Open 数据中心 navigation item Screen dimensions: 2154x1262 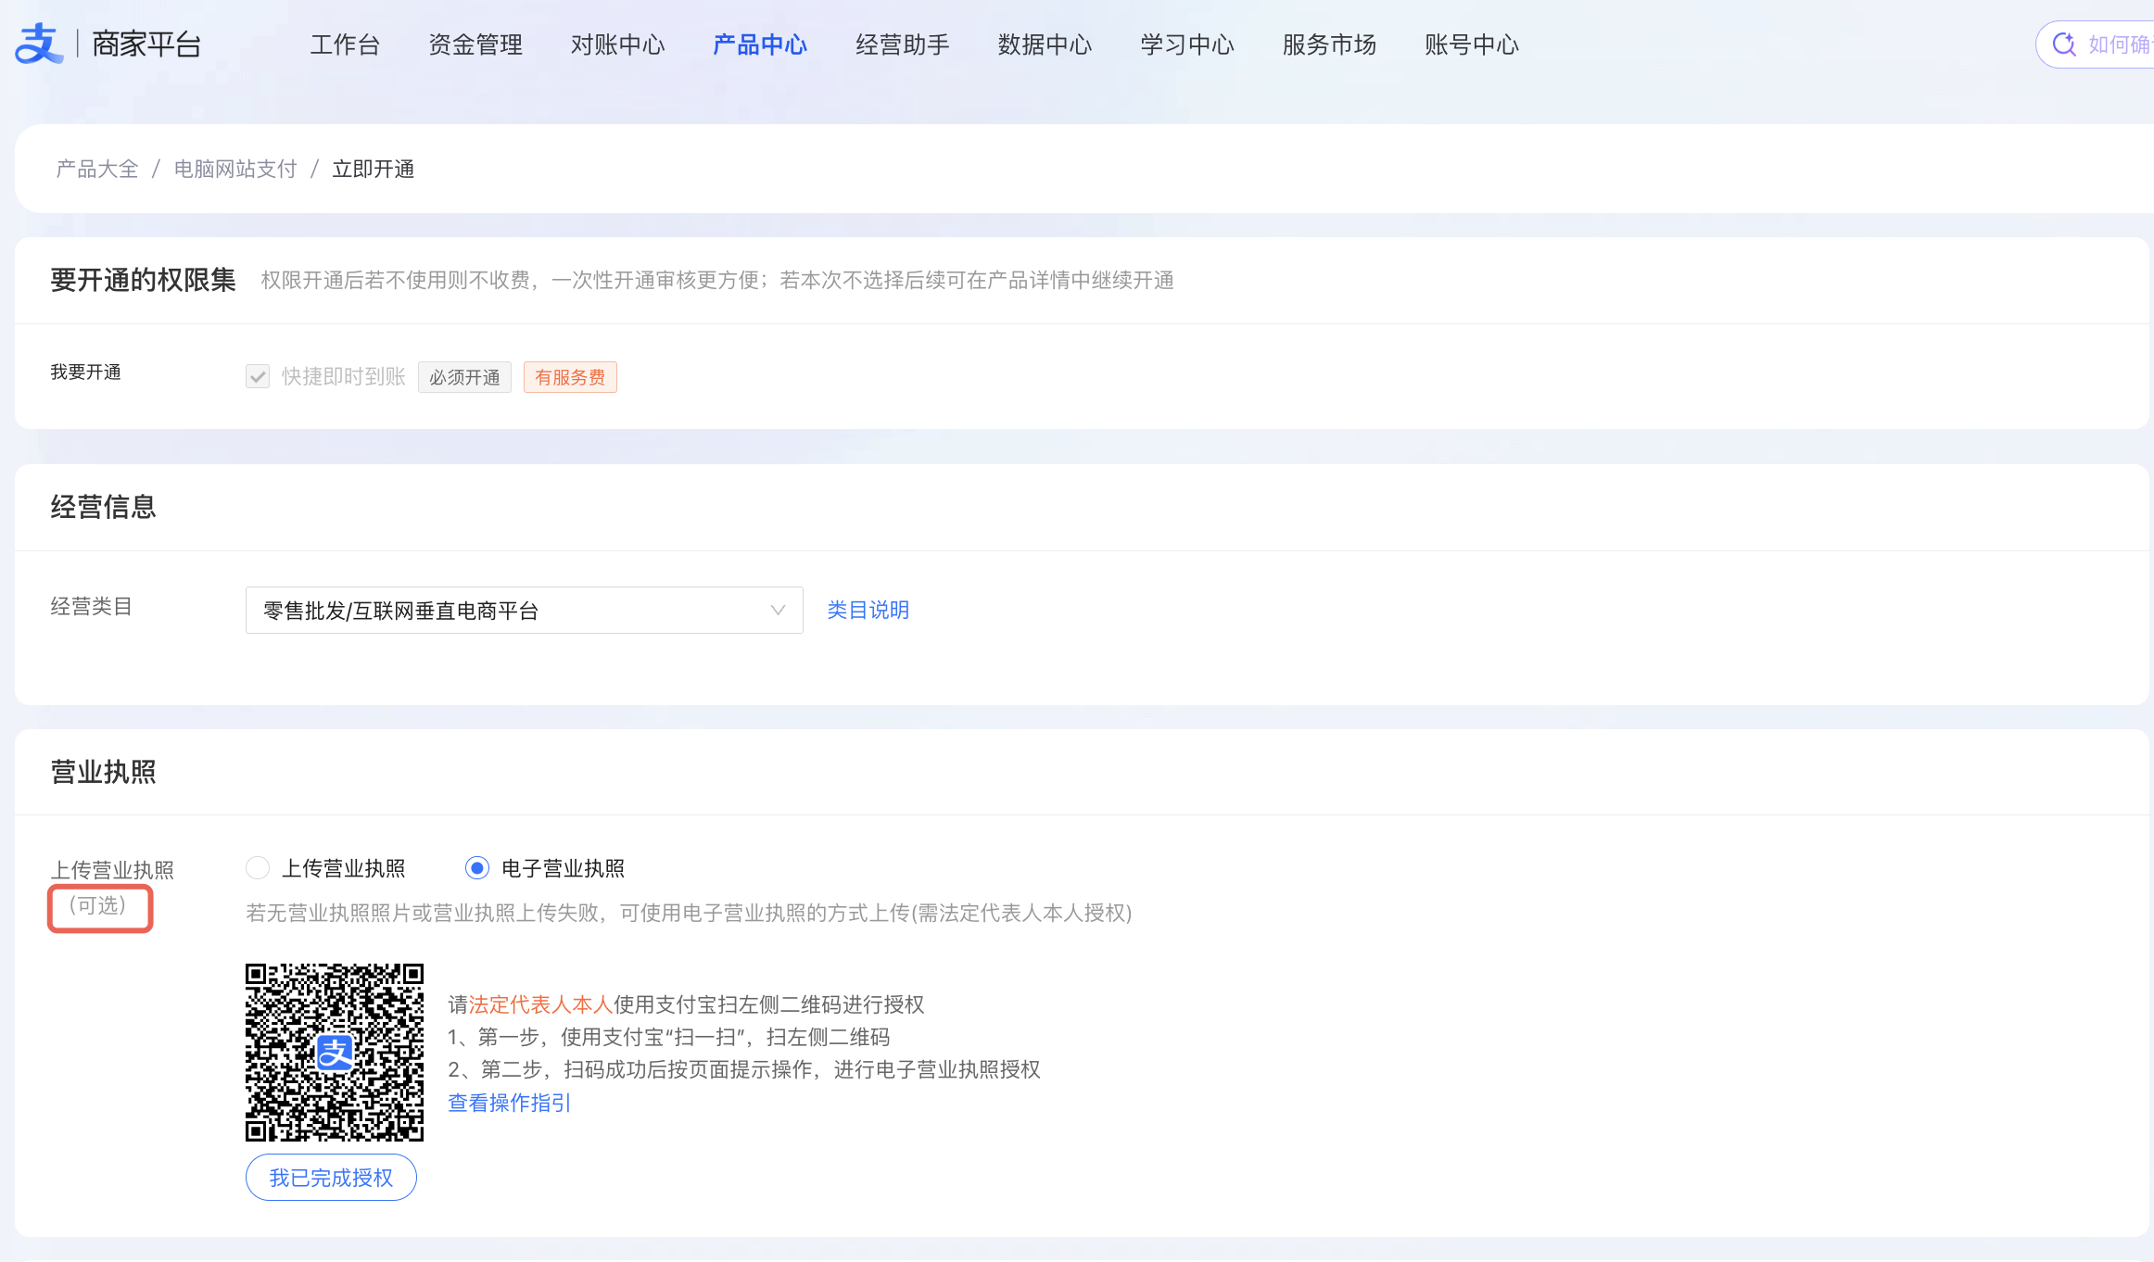tap(1045, 44)
